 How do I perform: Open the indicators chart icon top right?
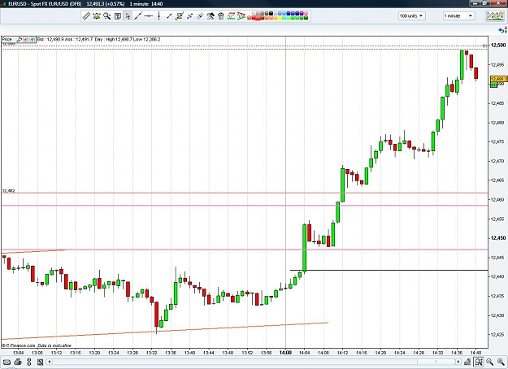pos(495,16)
